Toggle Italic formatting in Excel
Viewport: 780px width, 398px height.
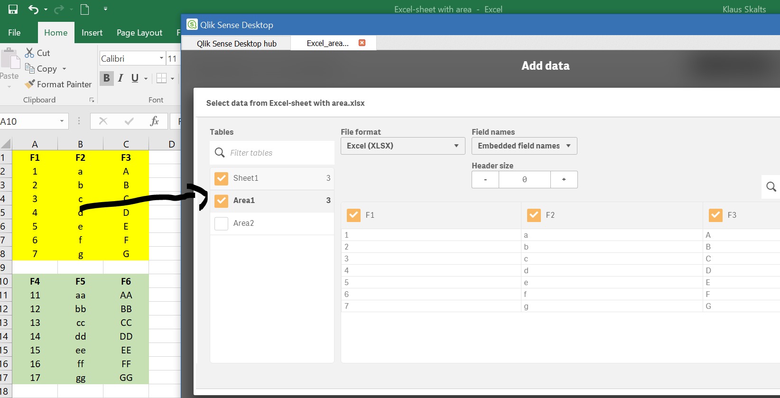pyautogui.click(x=121, y=78)
